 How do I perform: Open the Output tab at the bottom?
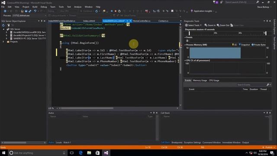tap(245, 143)
